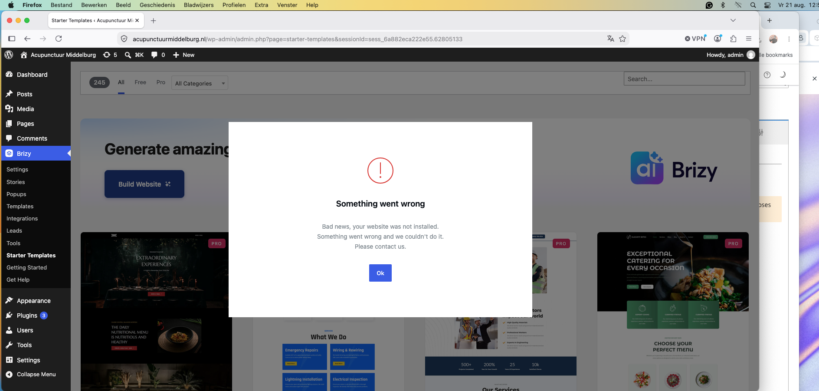Open Brizy Templates

click(20, 206)
